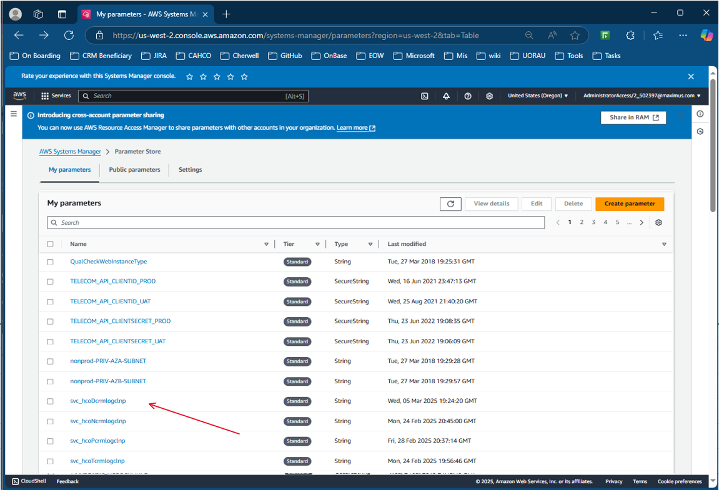Focus the AWS top Search box

(193, 96)
